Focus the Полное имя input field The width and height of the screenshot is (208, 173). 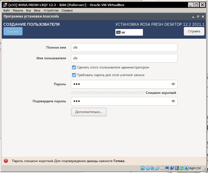coord(124,48)
